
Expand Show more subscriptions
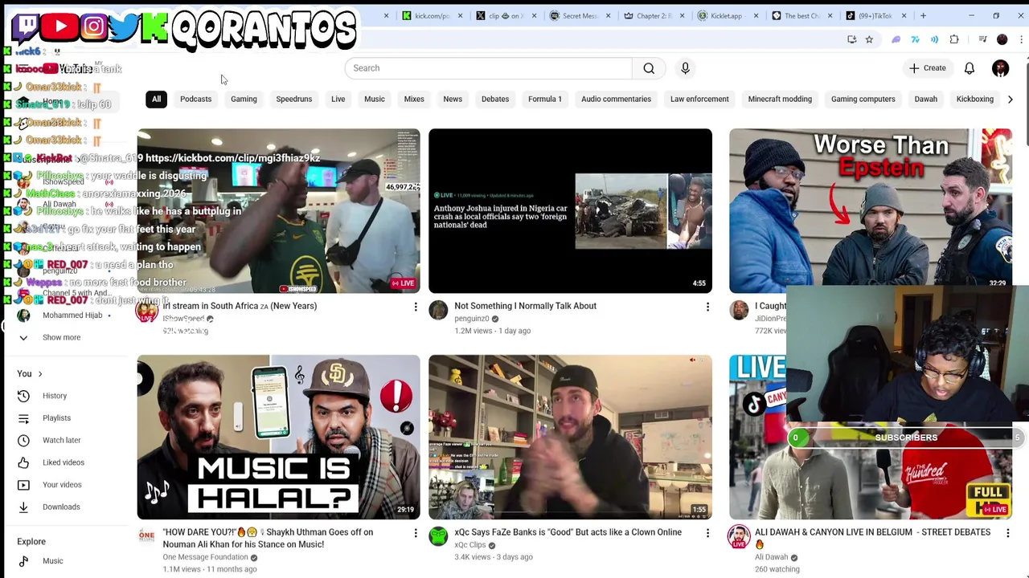61,337
